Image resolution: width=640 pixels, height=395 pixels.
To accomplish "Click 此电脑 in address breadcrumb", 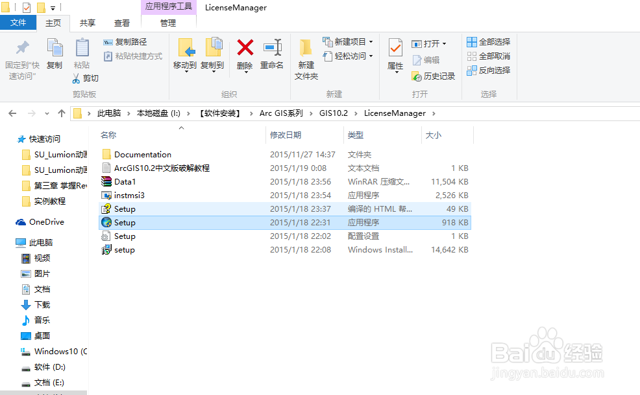I will click(109, 113).
